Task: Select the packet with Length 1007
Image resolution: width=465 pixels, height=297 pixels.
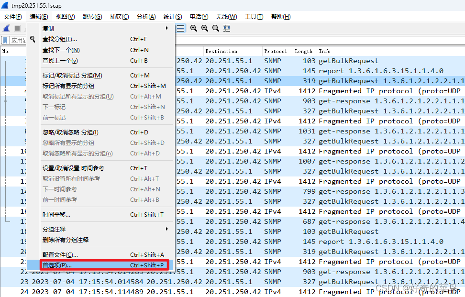Action: point(320,161)
